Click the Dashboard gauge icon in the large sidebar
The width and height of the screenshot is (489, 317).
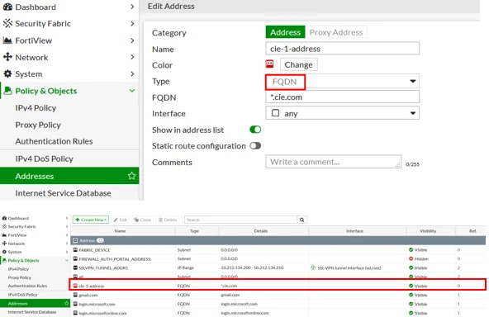pos(7,7)
